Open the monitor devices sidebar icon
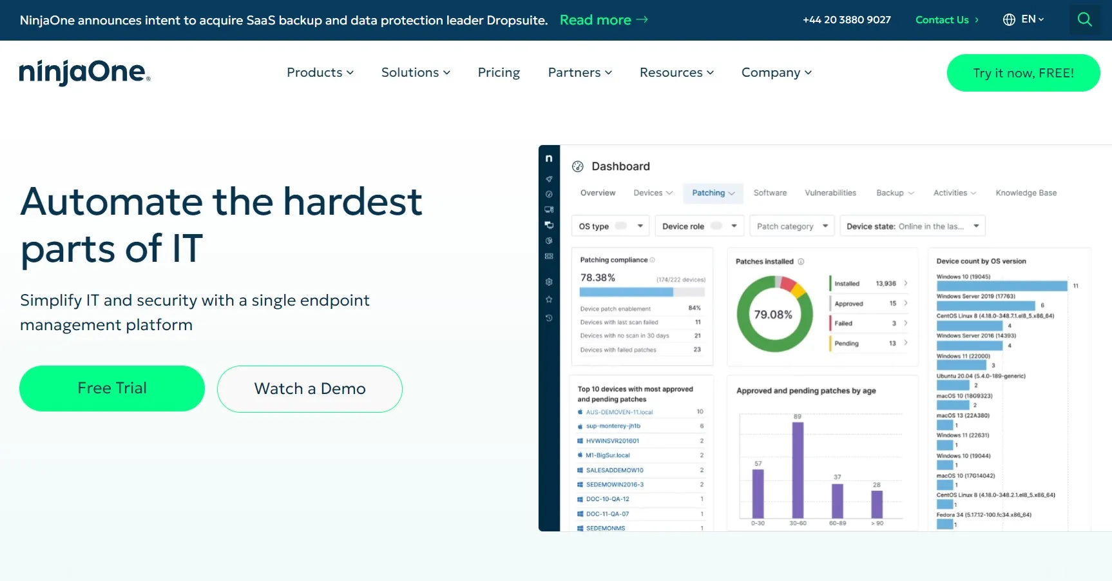 click(x=549, y=210)
